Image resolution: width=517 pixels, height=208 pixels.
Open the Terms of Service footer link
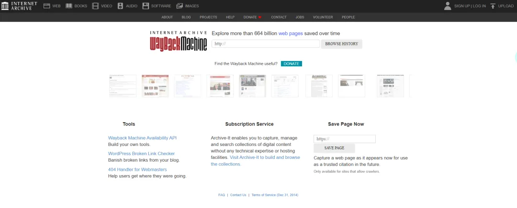click(275, 195)
